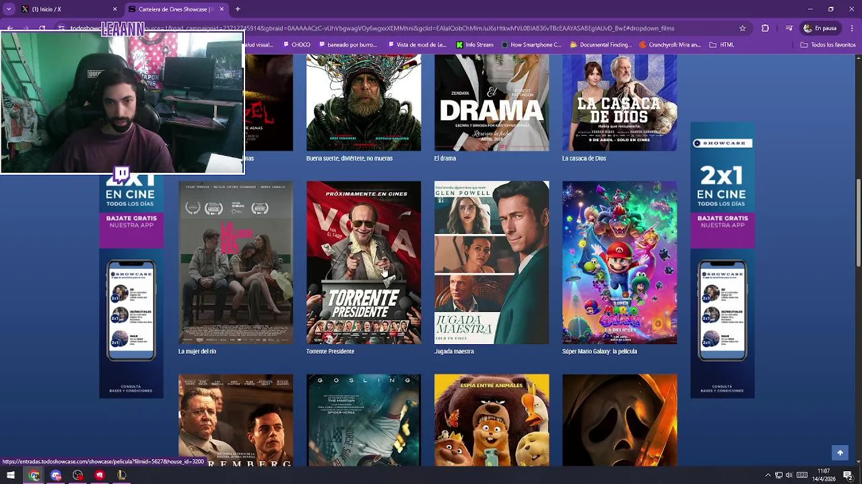
Task: Open the 'Torrente Presidente' poster
Action: (364, 262)
